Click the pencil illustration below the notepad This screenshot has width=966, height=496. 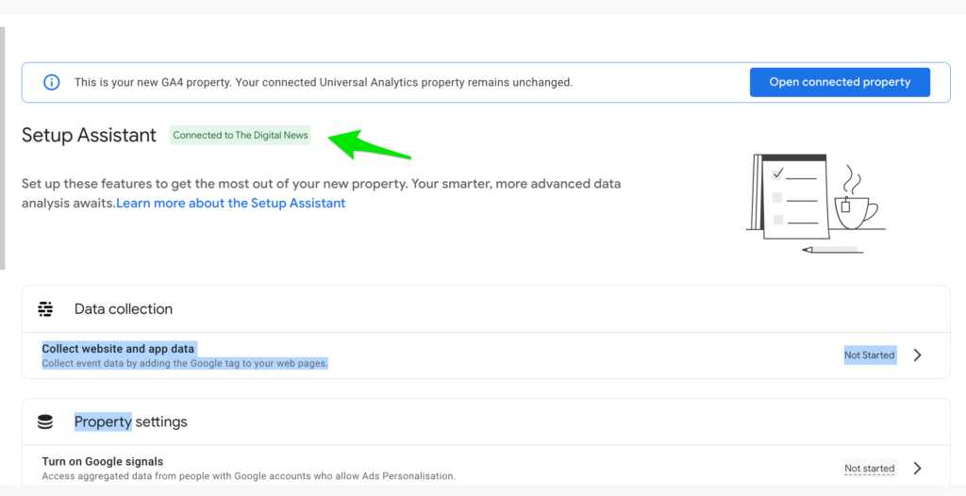pyautogui.click(x=832, y=250)
